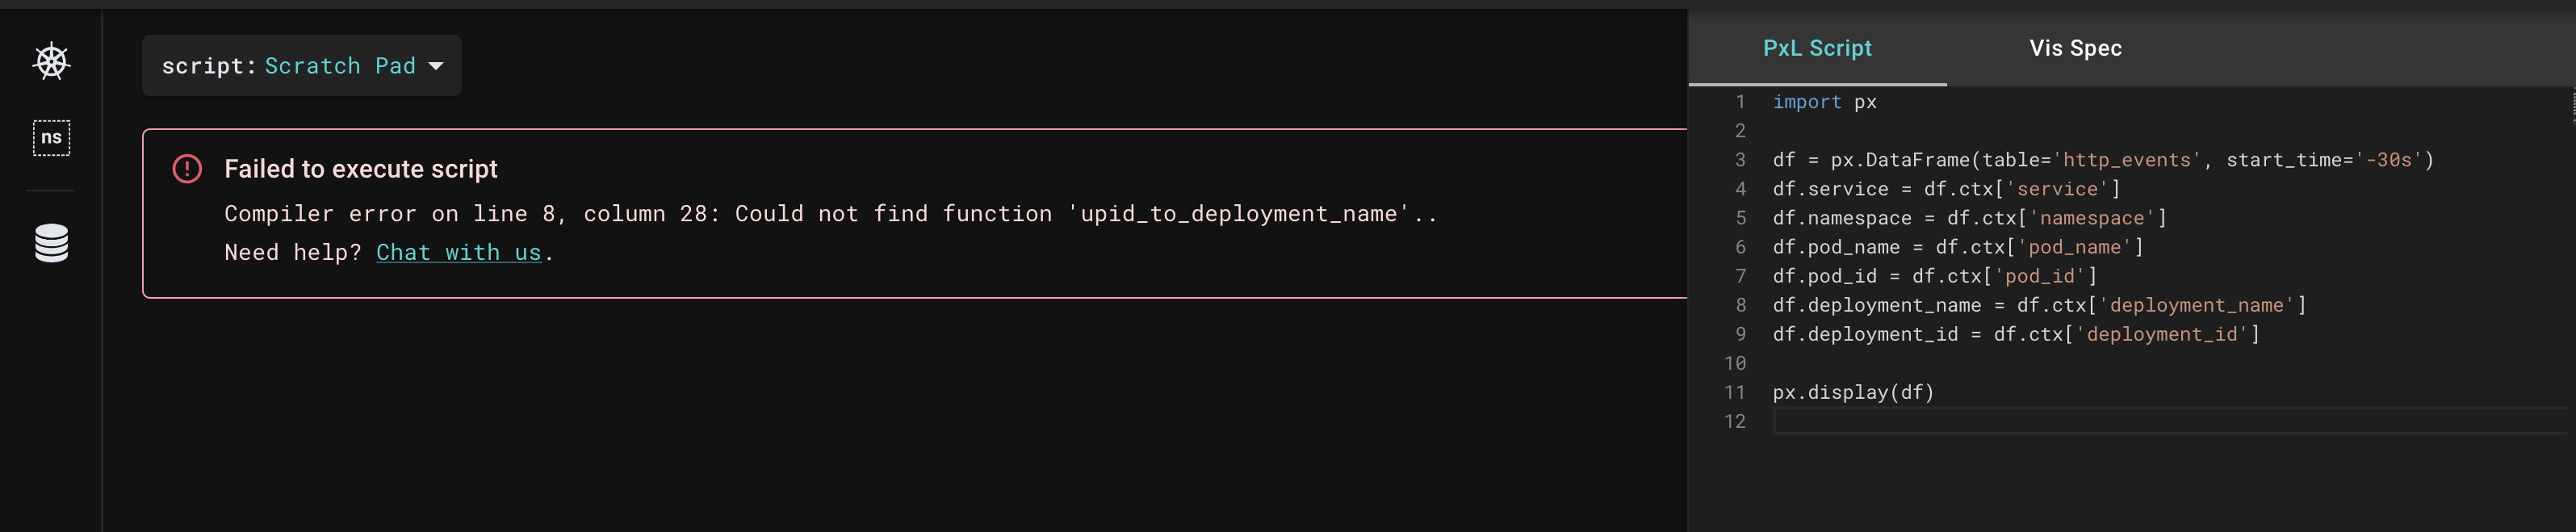Switch to the Vis Spec tab
The image size is (2576, 532).
(2073, 47)
